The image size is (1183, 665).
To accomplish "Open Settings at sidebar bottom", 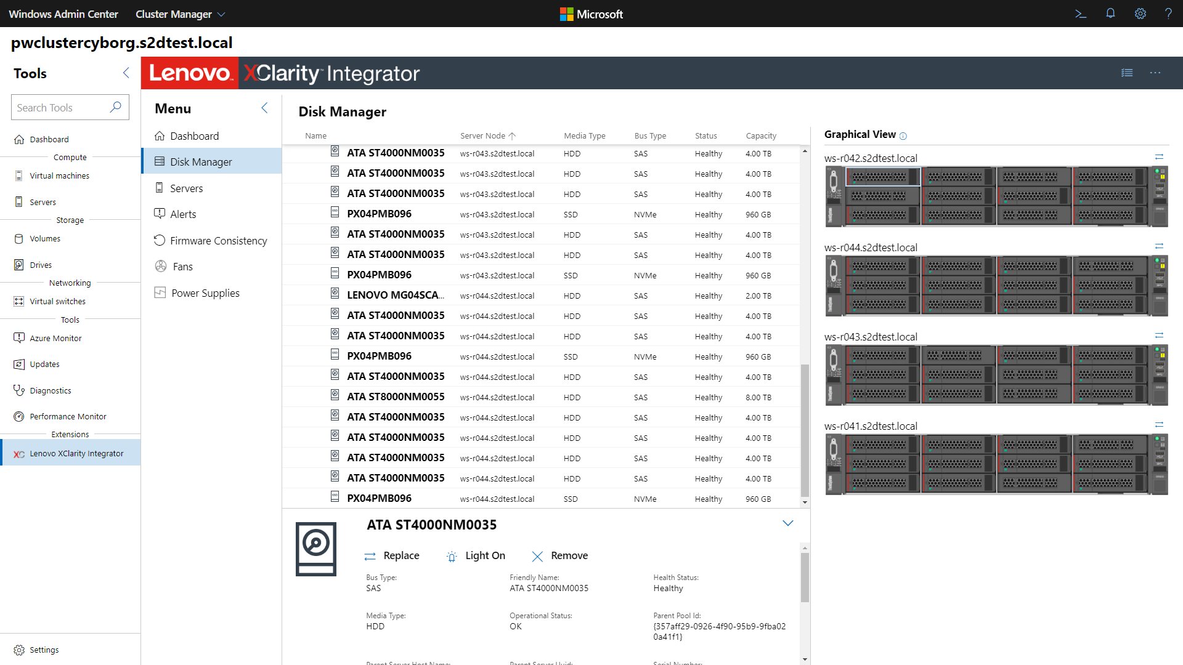I will click(70, 650).
